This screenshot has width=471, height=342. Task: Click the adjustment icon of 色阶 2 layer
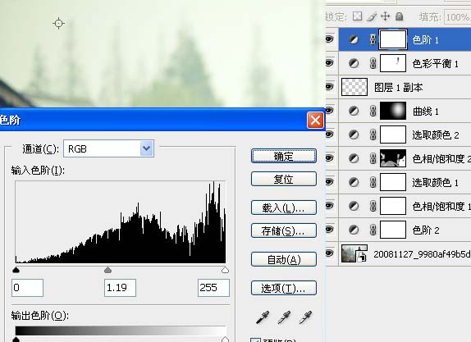(x=354, y=230)
